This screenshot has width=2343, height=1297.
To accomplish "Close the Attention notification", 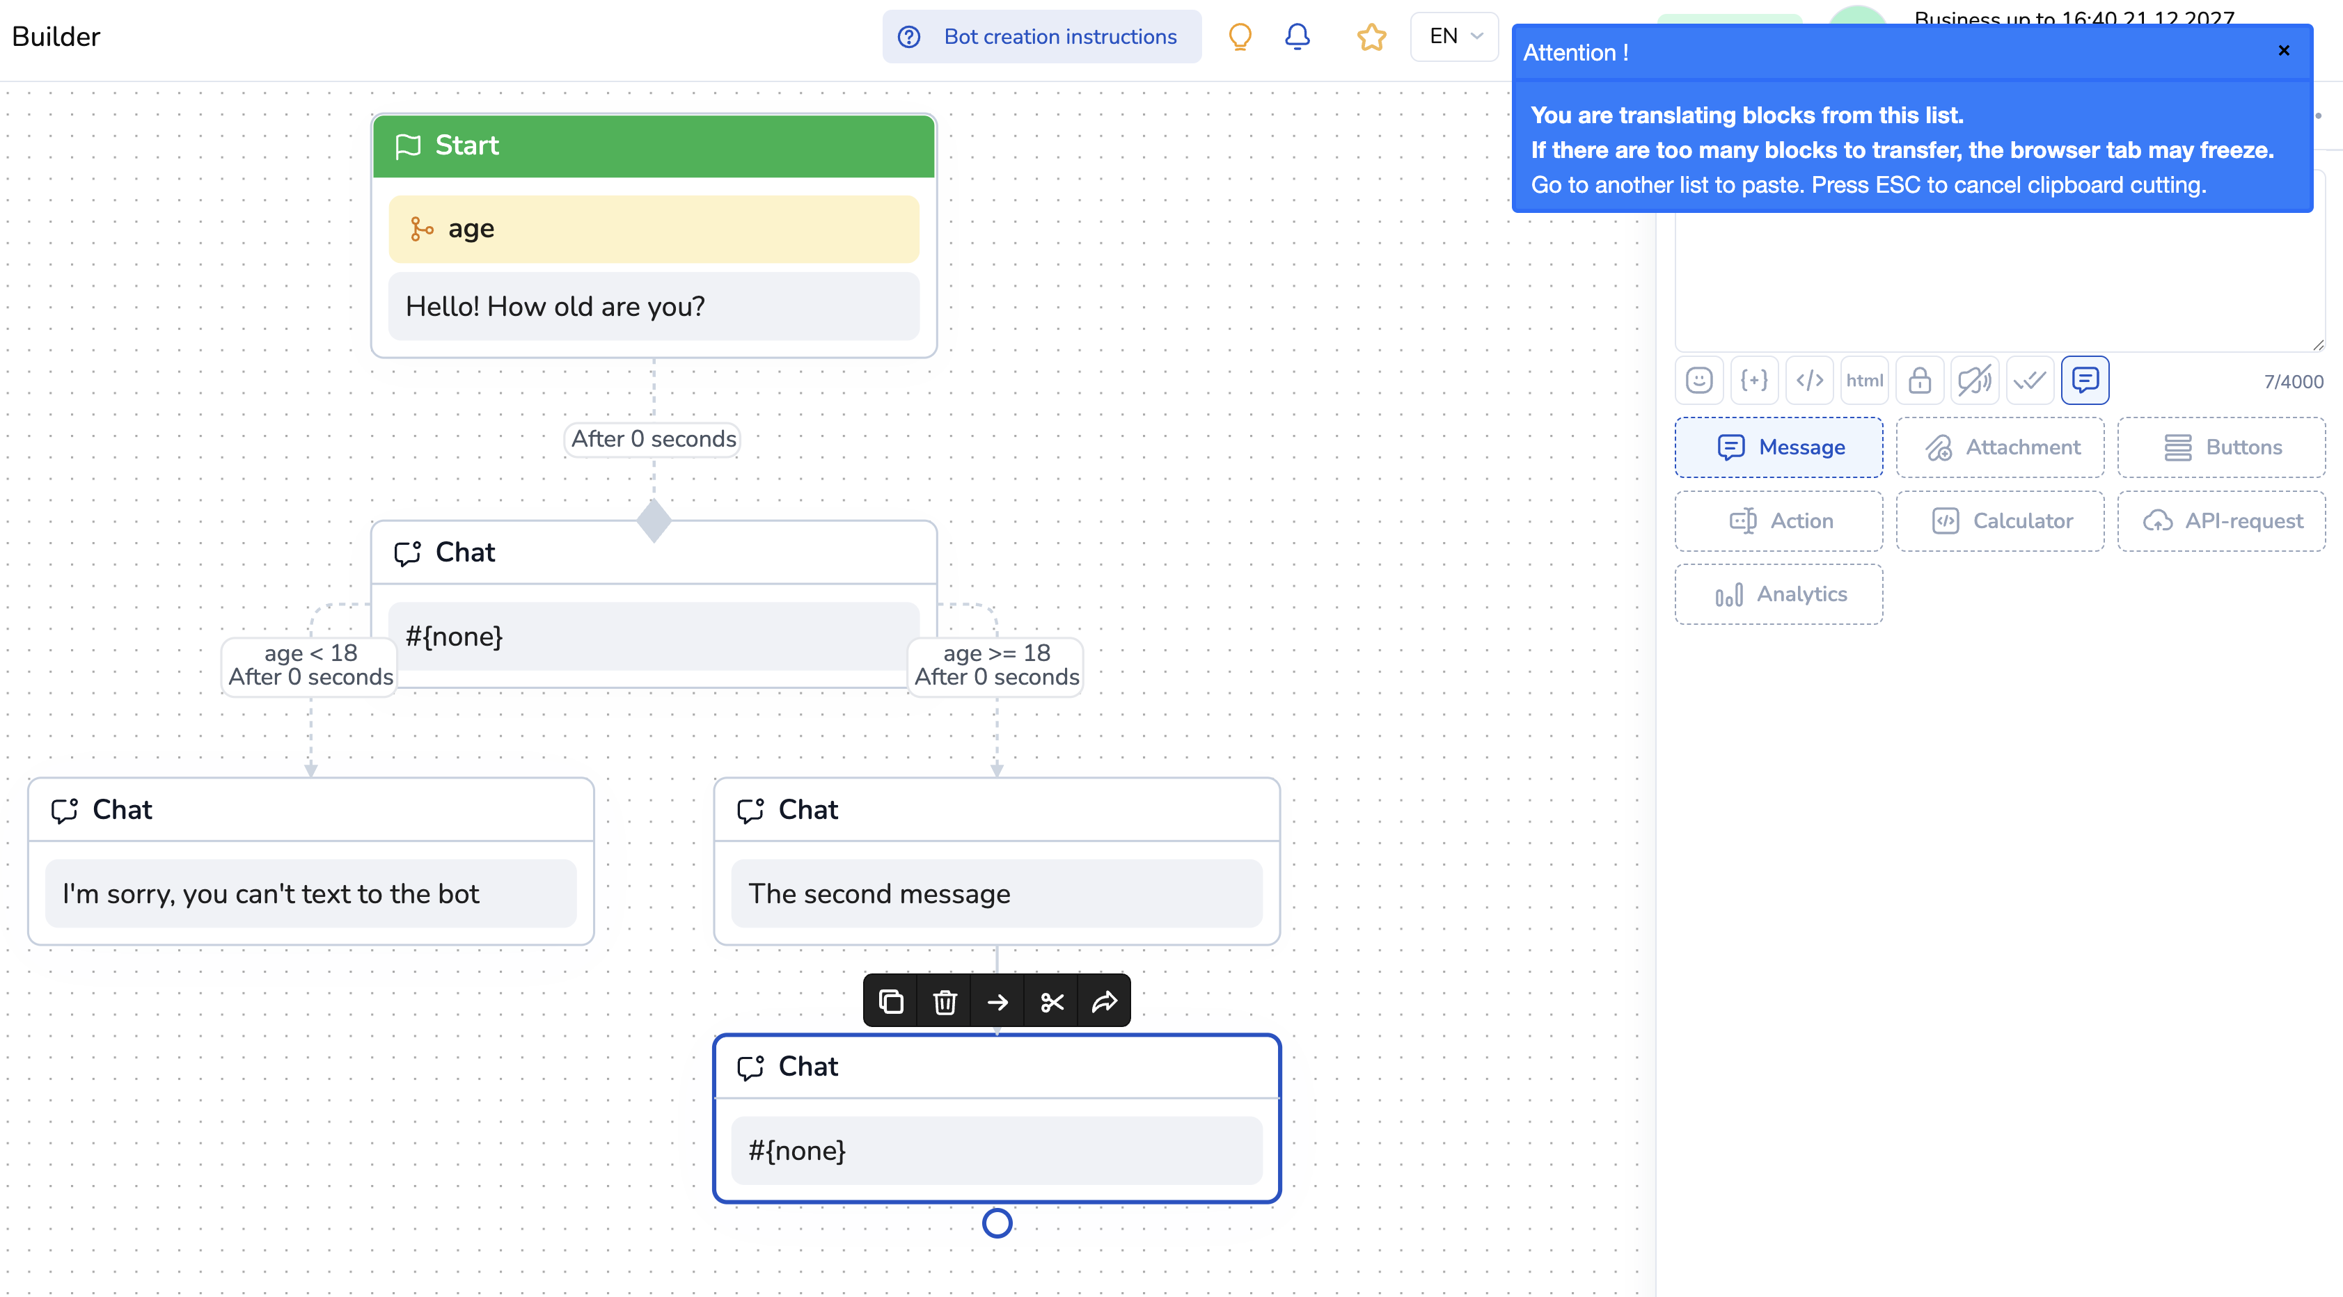I will 2284,51.
